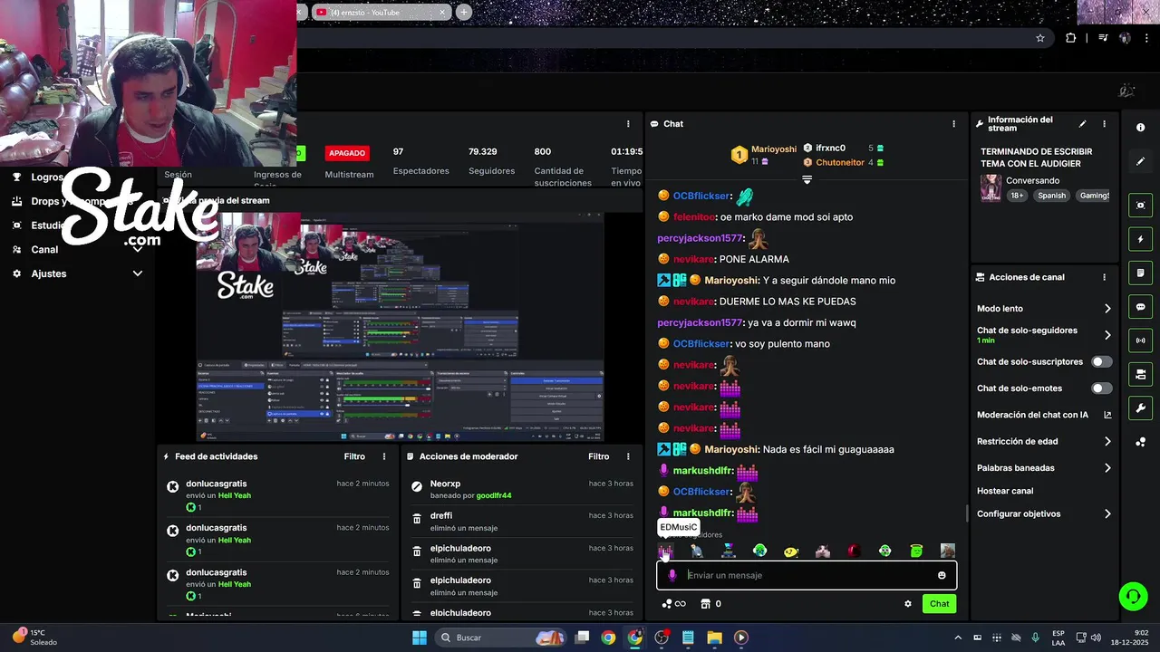Image resolution: width=1160 pixels, height=652 pixels.
Task: Open the session stats three-dot menu
Action: (x=628, y=124)
